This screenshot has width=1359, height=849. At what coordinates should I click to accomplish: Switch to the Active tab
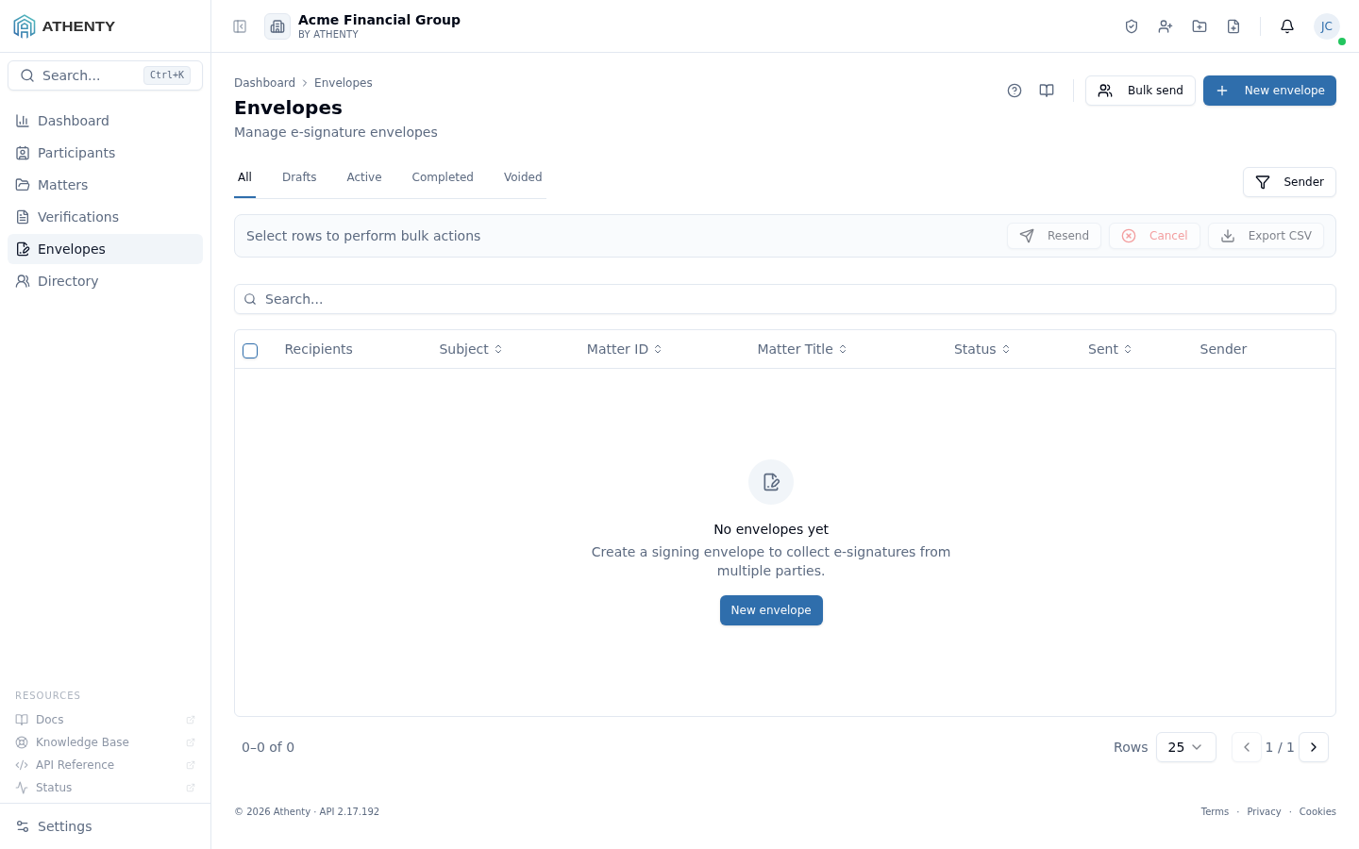pos(364,177)
